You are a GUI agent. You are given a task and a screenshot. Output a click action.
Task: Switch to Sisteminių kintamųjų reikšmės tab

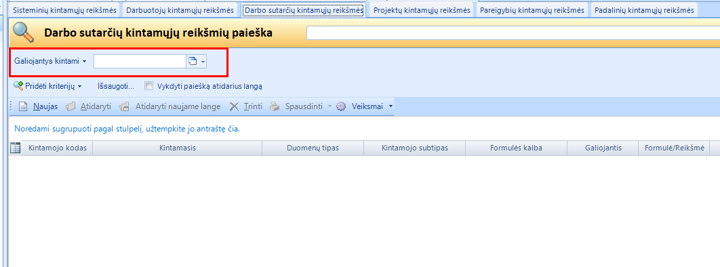click(64, 10)
